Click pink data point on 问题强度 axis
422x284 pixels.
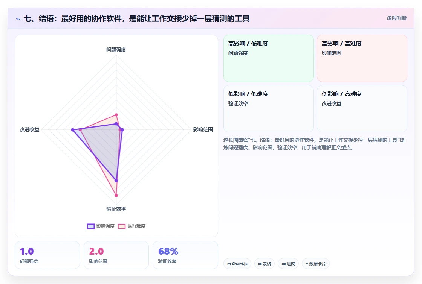click(116, 115)
